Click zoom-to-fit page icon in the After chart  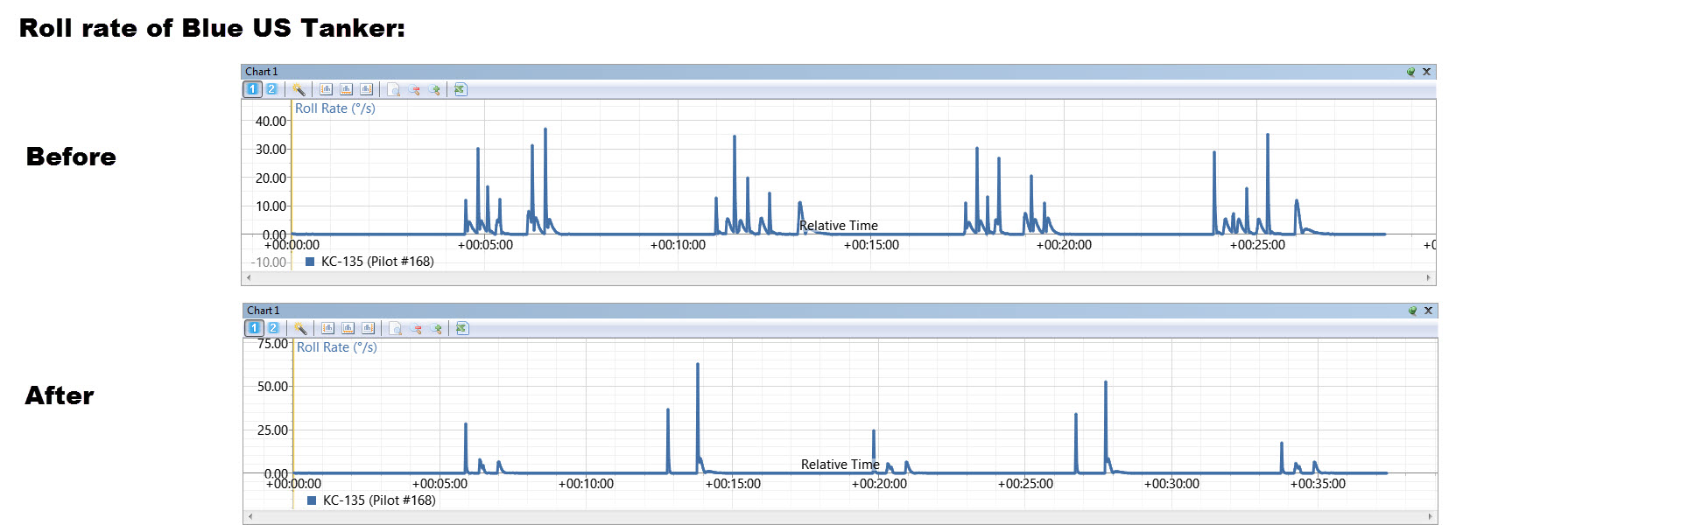pyautogui.click(x=395, y=328)
